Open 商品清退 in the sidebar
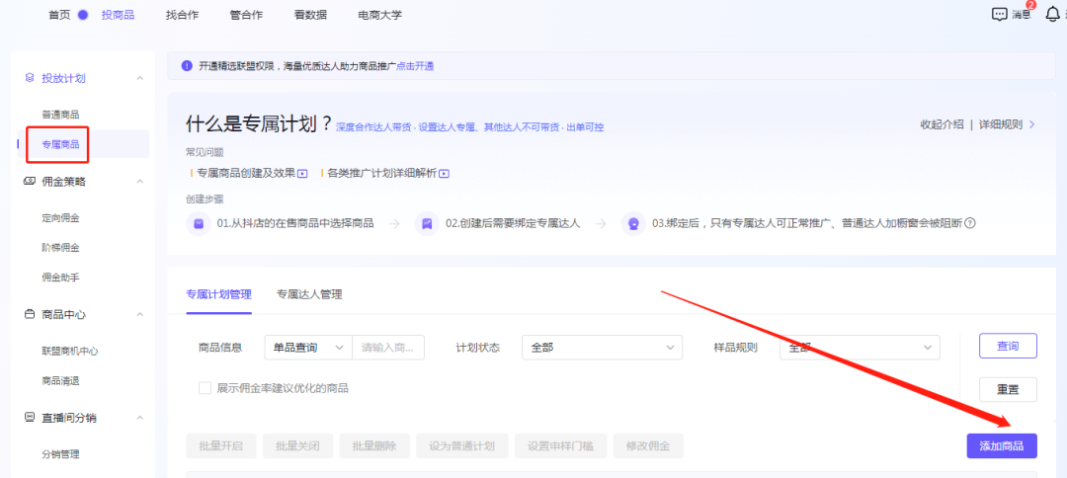1067x478 pixels. click(x=60, y=381)
